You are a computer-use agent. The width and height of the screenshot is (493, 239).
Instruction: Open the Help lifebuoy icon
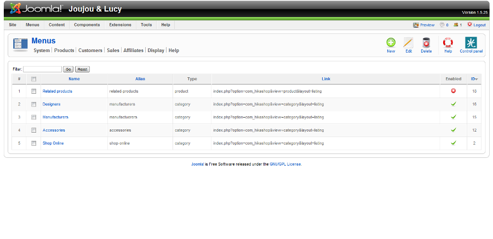(448, 42)
